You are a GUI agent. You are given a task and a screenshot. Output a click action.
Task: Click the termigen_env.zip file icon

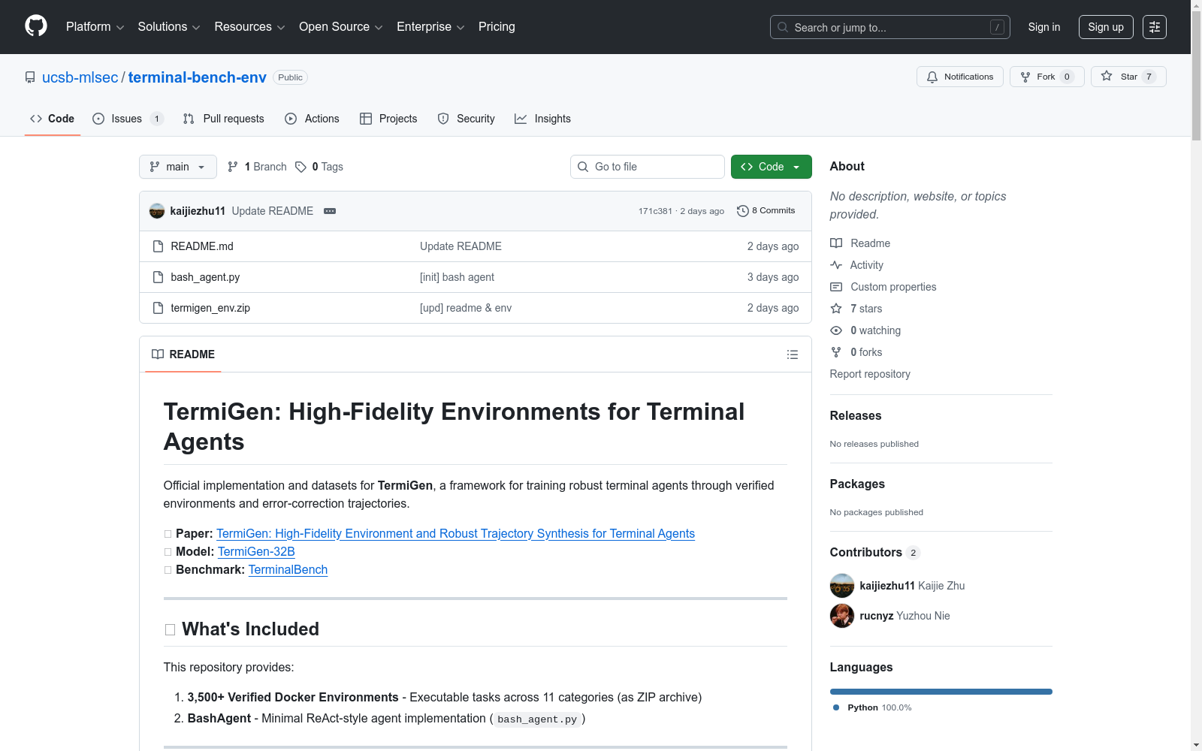pos(158,308)
